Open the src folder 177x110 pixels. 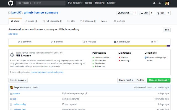click(x=15, y=99)
